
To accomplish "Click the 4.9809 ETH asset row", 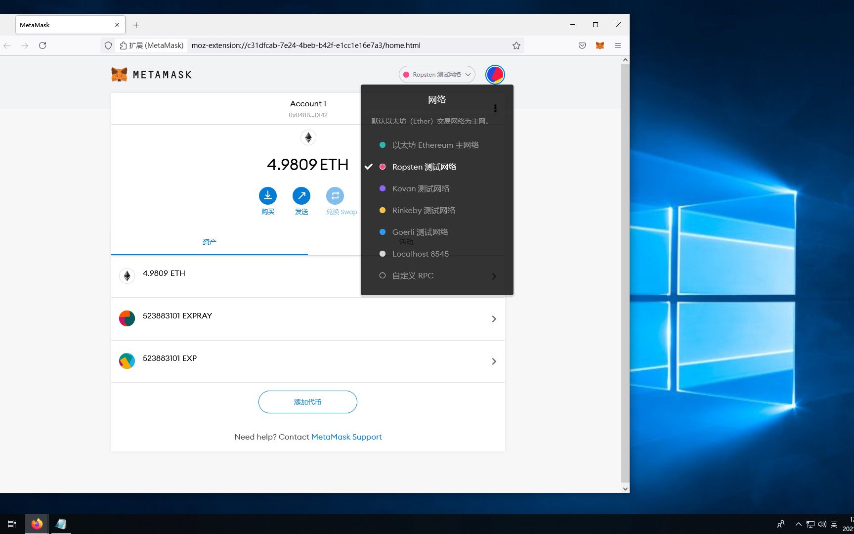I will click(308, 276).
